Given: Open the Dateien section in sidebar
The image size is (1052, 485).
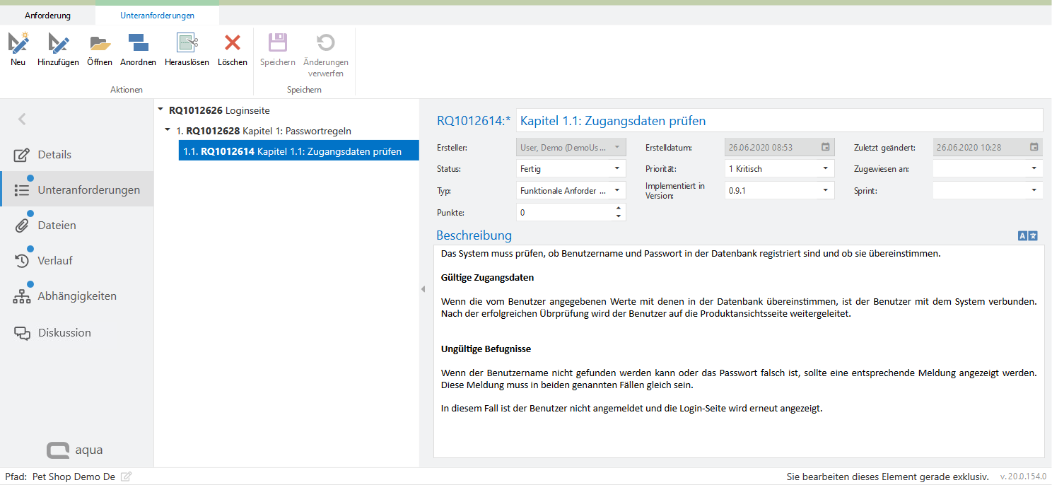Looking at the screenshot, I should coord(57,226).
